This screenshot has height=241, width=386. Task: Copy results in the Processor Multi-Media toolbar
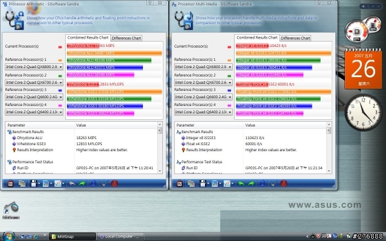[x=191, y=183]
